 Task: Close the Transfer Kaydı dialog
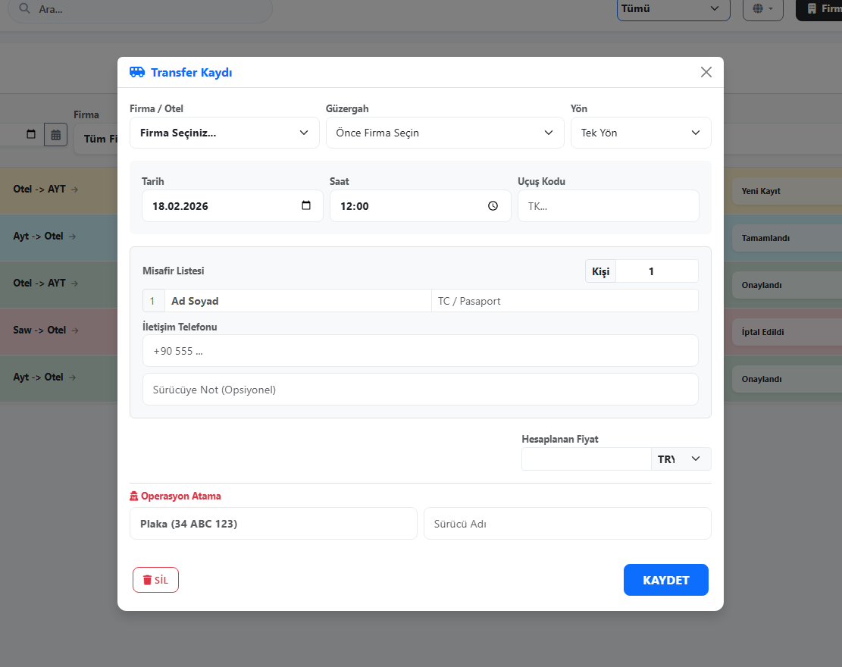pyautogui.click(x=706, y=72)
